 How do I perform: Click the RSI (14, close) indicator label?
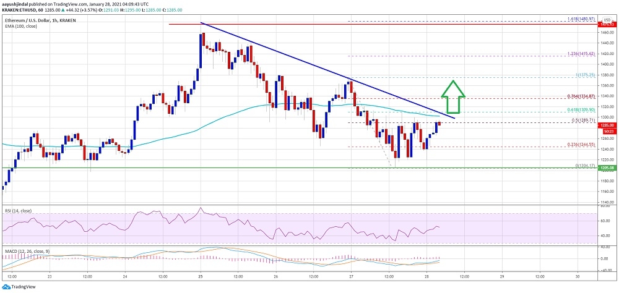pyautogui.click(x=17, y=211)
